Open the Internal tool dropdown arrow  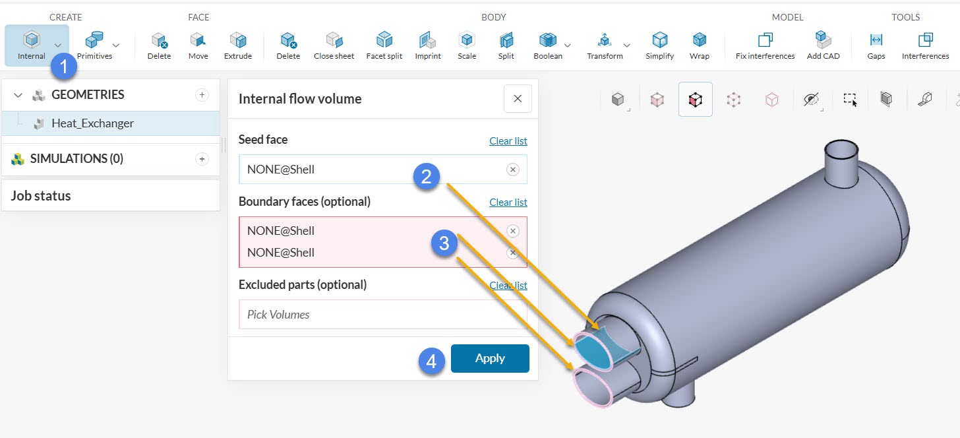pos(58,45)
